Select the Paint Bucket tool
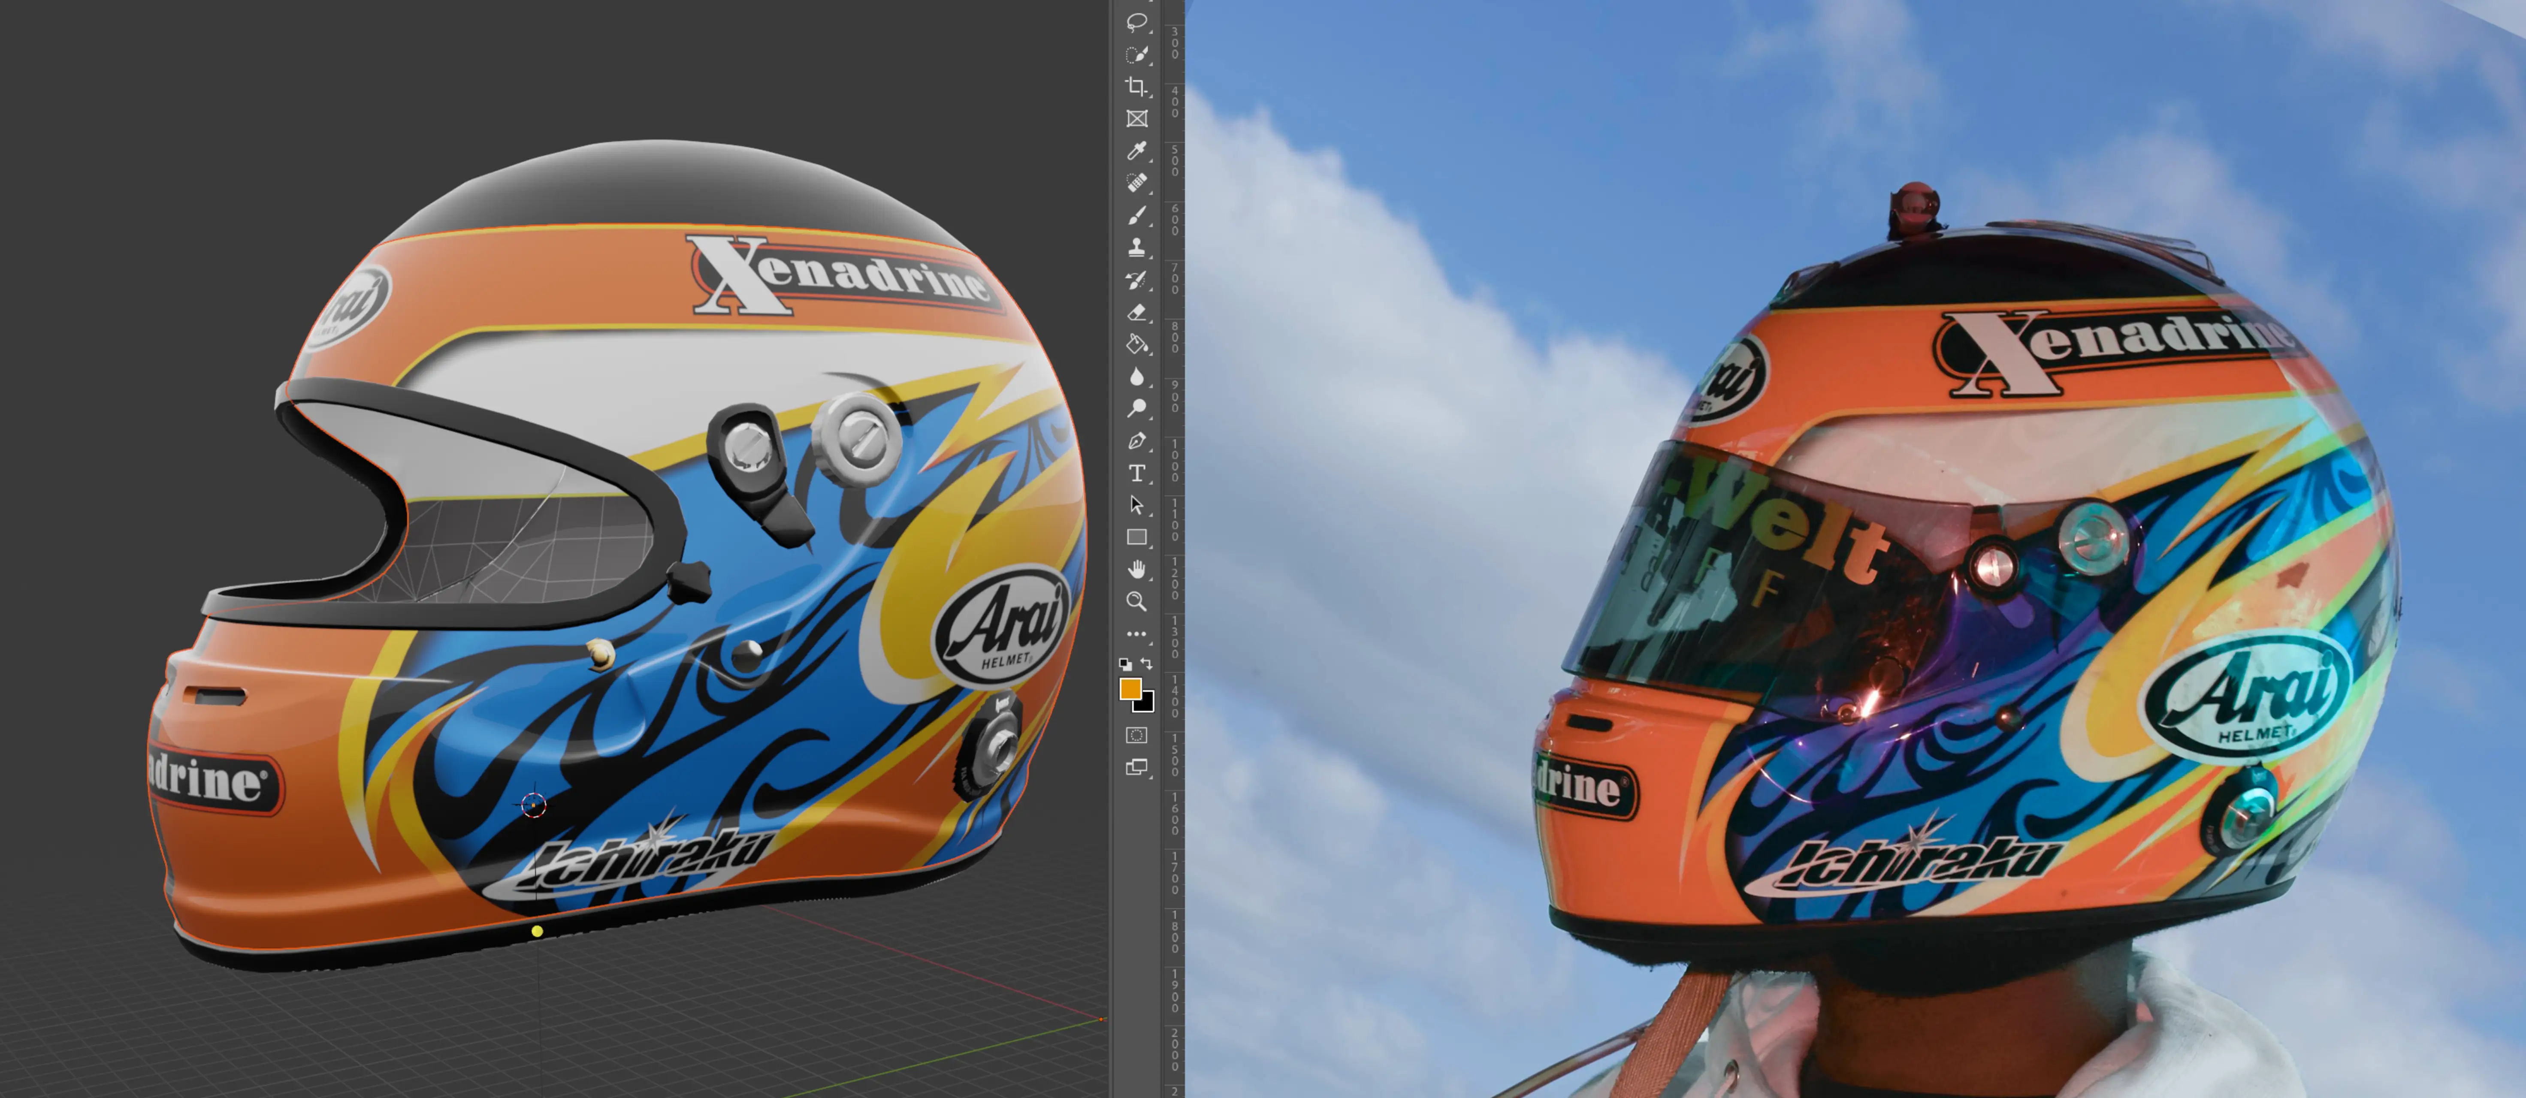The width and height of the screenshot is (2526, 1098). (1136, 344)
